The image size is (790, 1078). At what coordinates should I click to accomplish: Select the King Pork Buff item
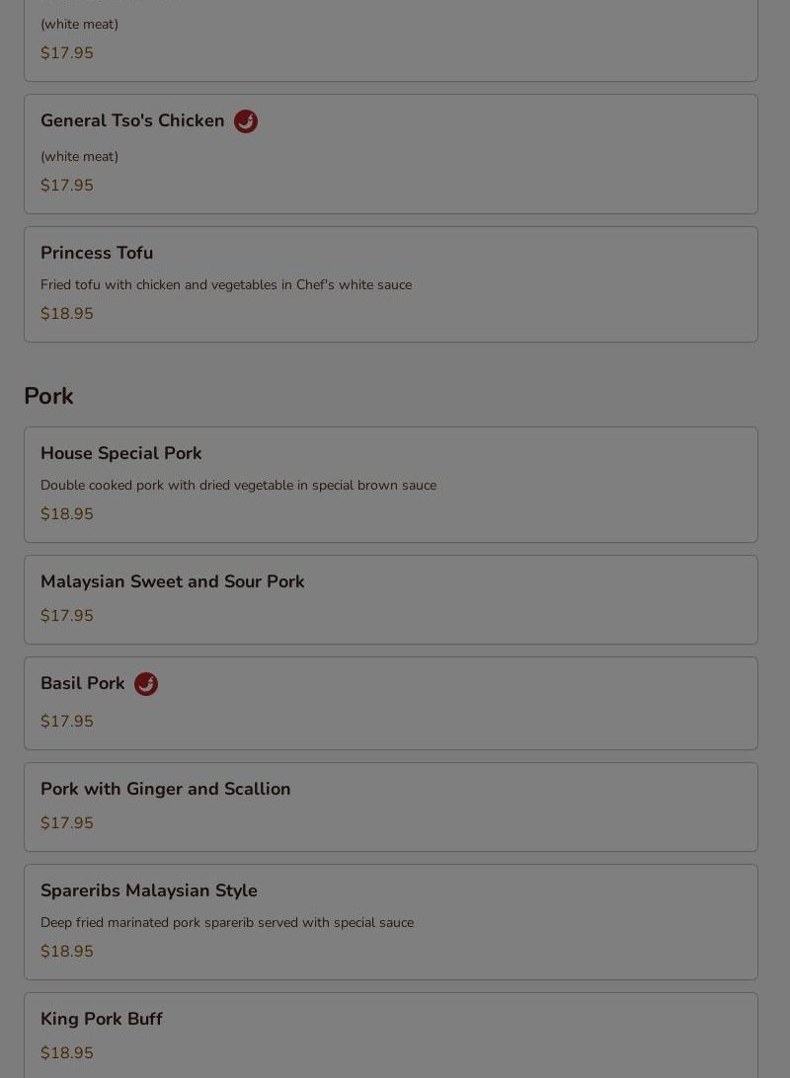[x=390, y=1036]
